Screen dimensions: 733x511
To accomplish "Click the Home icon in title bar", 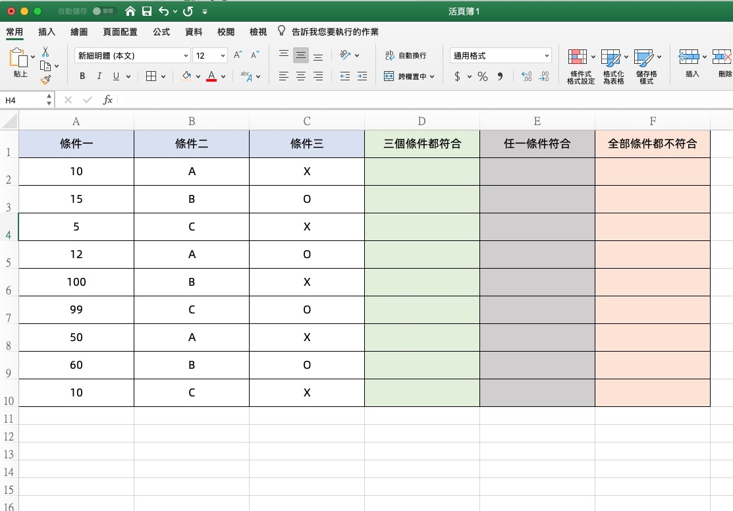I will (x=130, y=11).
